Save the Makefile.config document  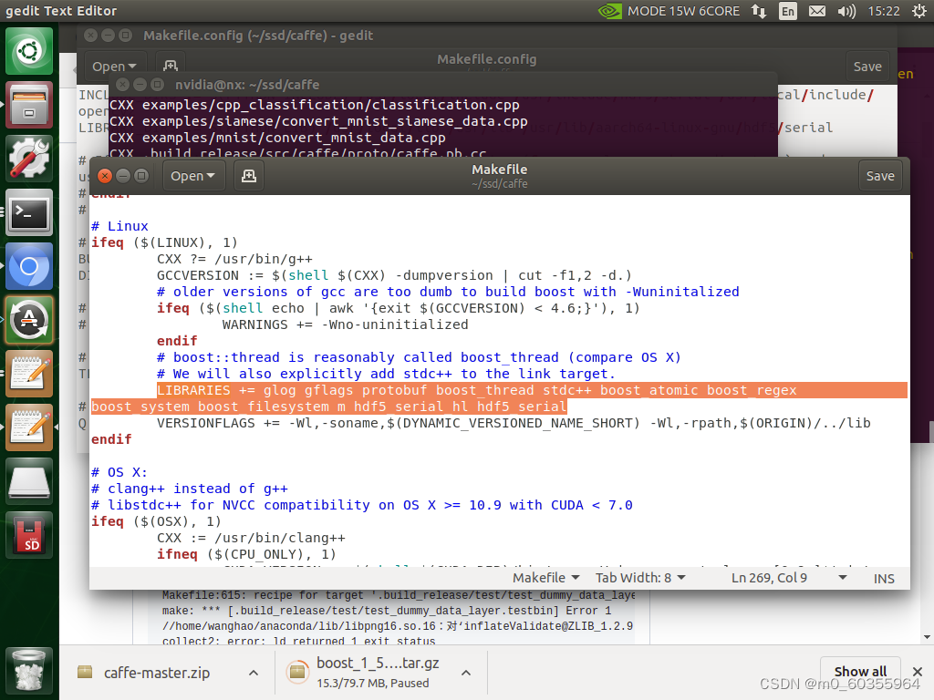[867, 66]
